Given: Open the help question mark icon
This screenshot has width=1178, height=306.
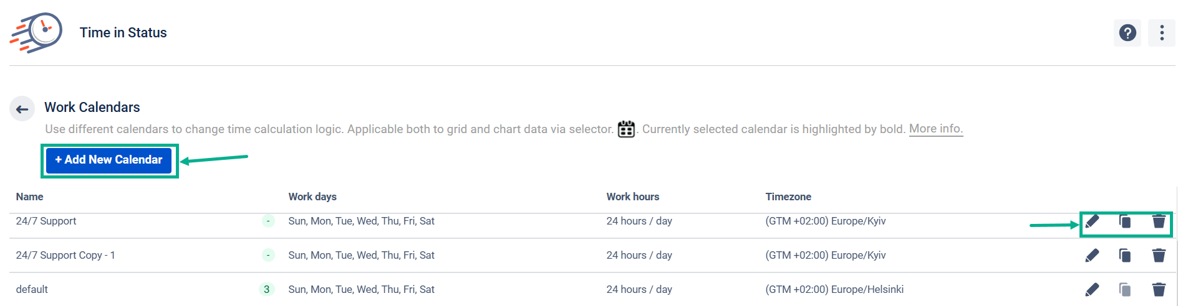Looking at the screenshot, I should [x=1127, y=33].
